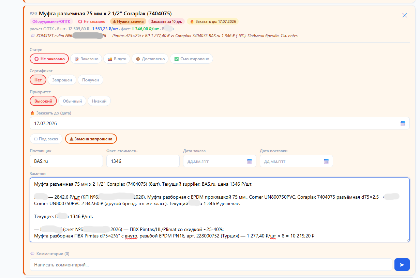Viewport: 420px width, 278px height.
Task: Click the Поставщик field containing BAS.ru
Action: (66, 161)
